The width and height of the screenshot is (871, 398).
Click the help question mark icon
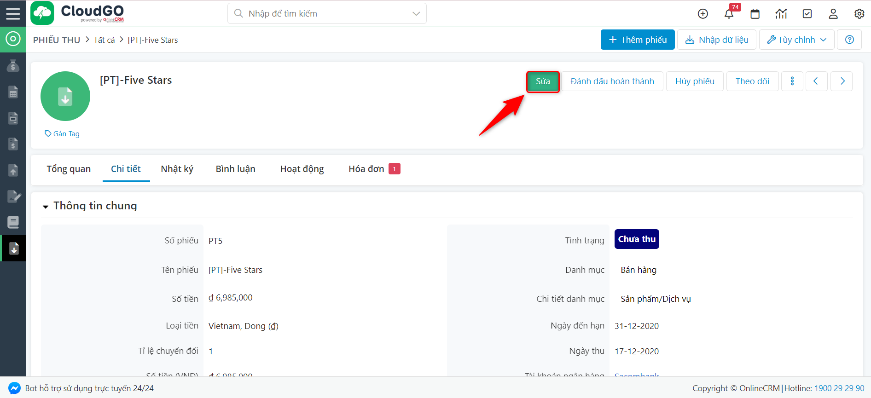849,40
